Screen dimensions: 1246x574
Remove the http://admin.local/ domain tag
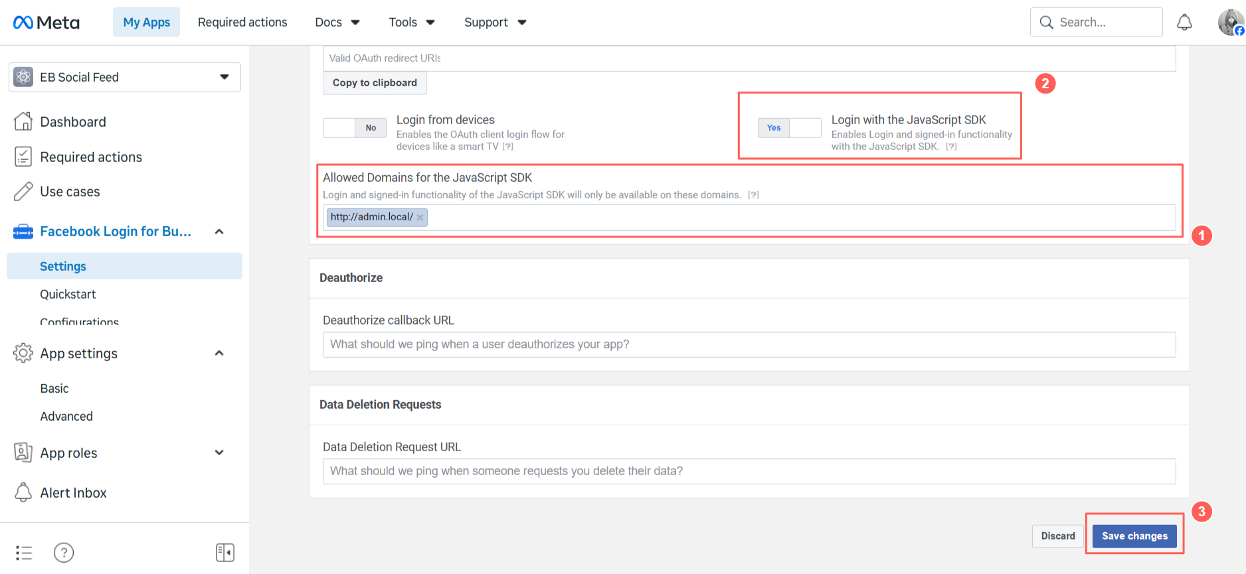(x=420, y=217)
